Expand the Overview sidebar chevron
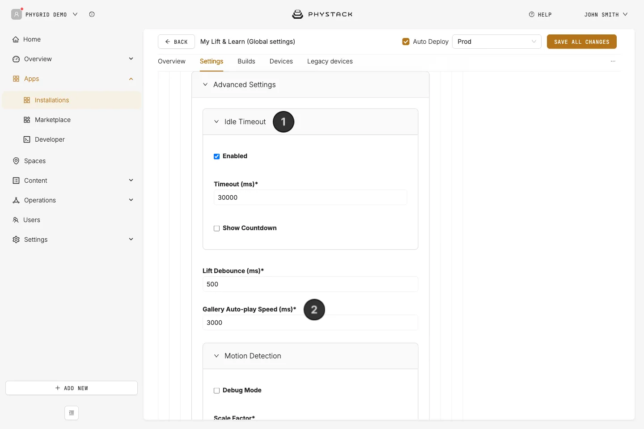The width and height of the screenshot is (644, 429). pos(131,59)
